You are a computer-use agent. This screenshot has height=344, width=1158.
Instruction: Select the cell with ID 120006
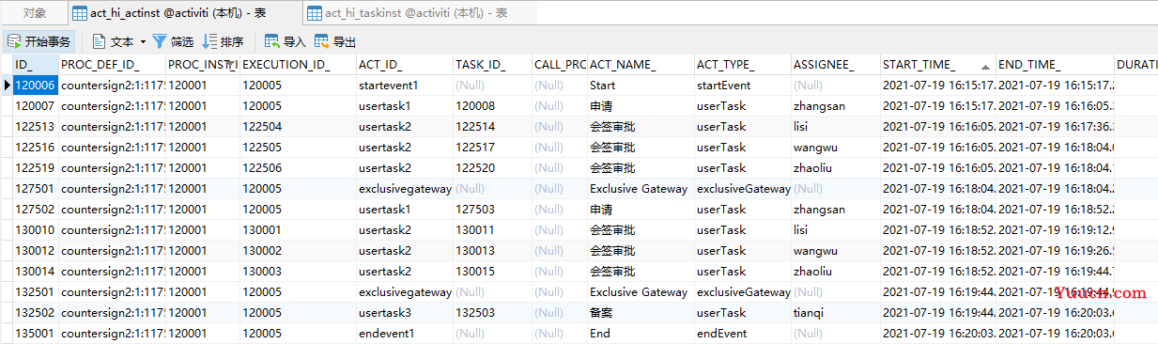(x=35, y=85)
